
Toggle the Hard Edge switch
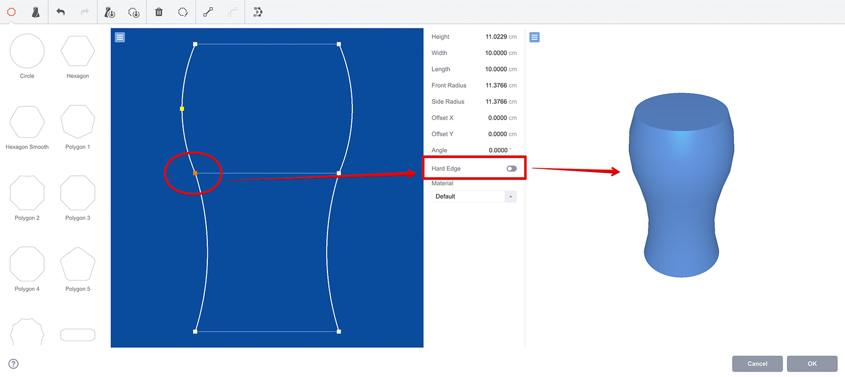tap(511, 169)
